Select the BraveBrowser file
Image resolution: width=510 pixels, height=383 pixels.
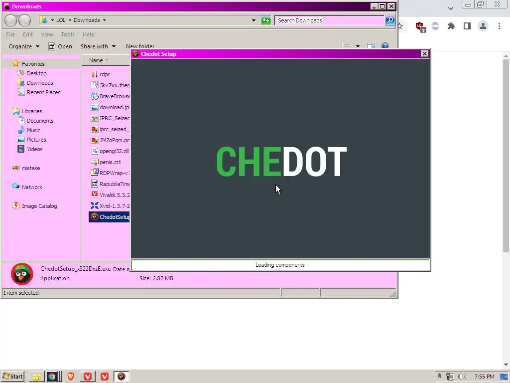(x=110, y=96)
